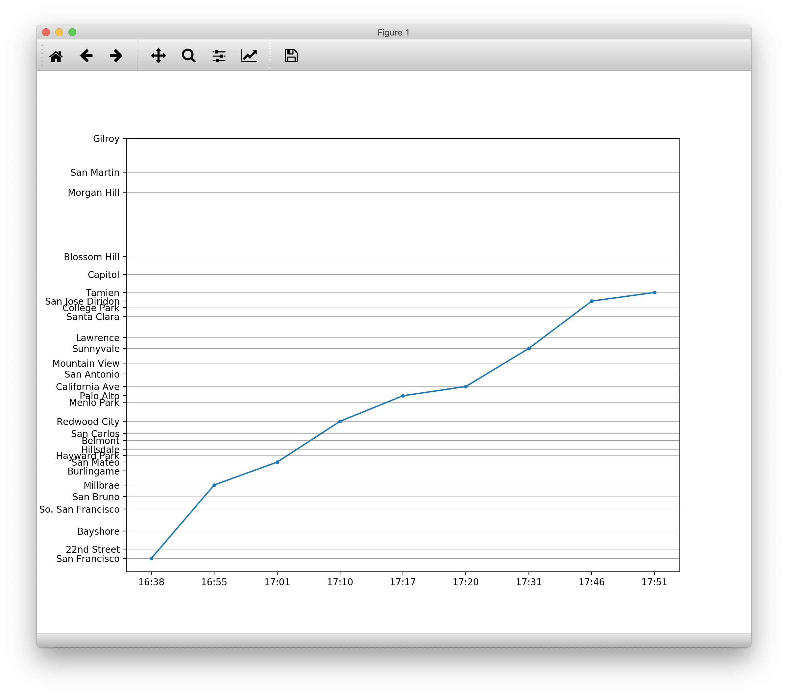Image resolution: width=788 pixels, height=696 pixels.
Task: Click data point at 17:46 San Jose Diridon
Action: point(592,301)
